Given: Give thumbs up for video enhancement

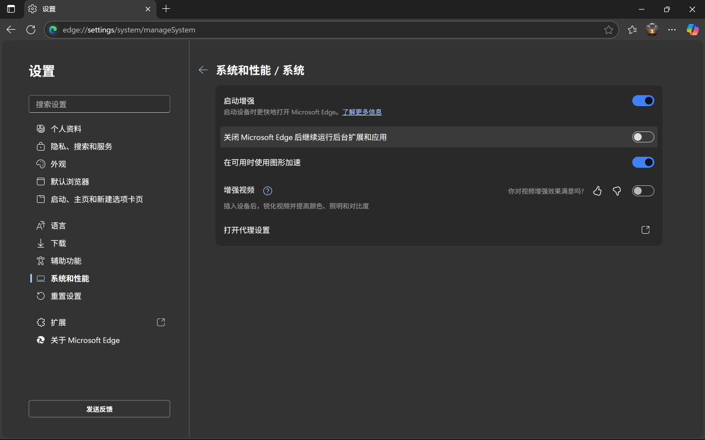Looking at the screenshot, I should [x=598, y=191].
